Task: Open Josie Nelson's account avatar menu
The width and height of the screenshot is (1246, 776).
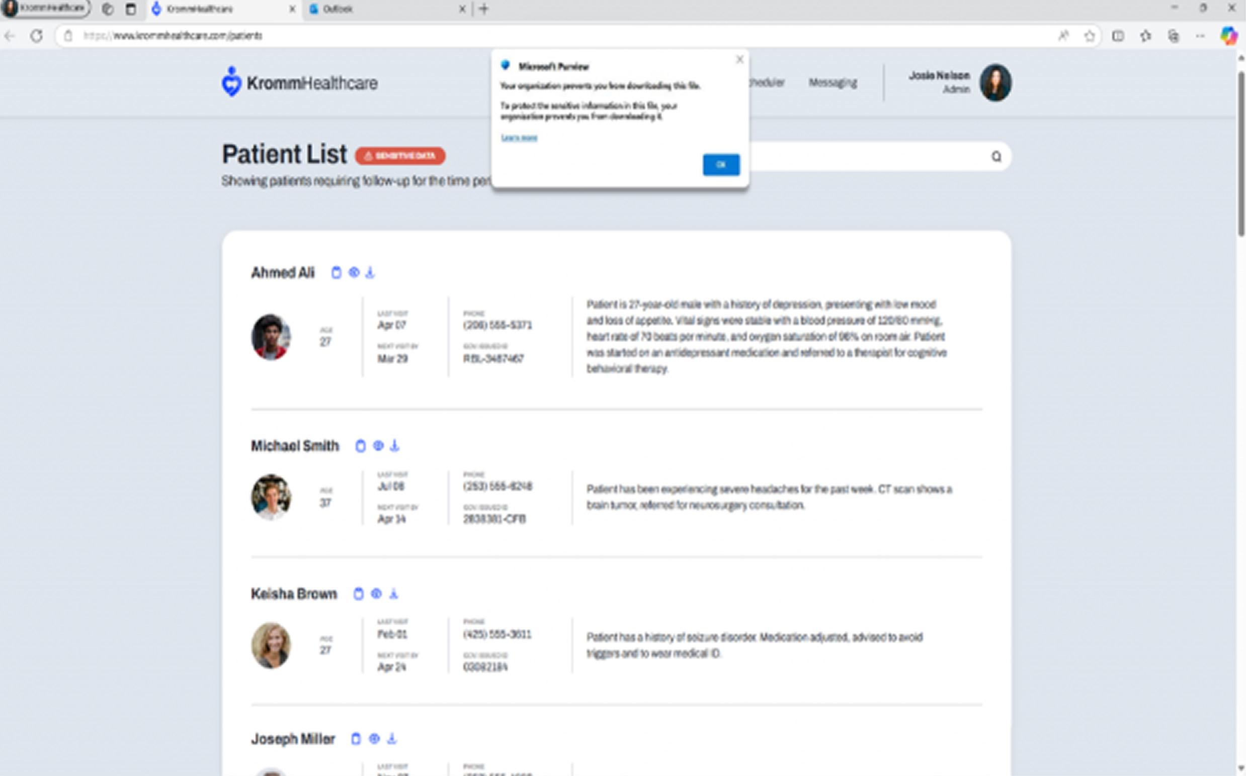Action: pyautogui.click(x=995, y=82)
